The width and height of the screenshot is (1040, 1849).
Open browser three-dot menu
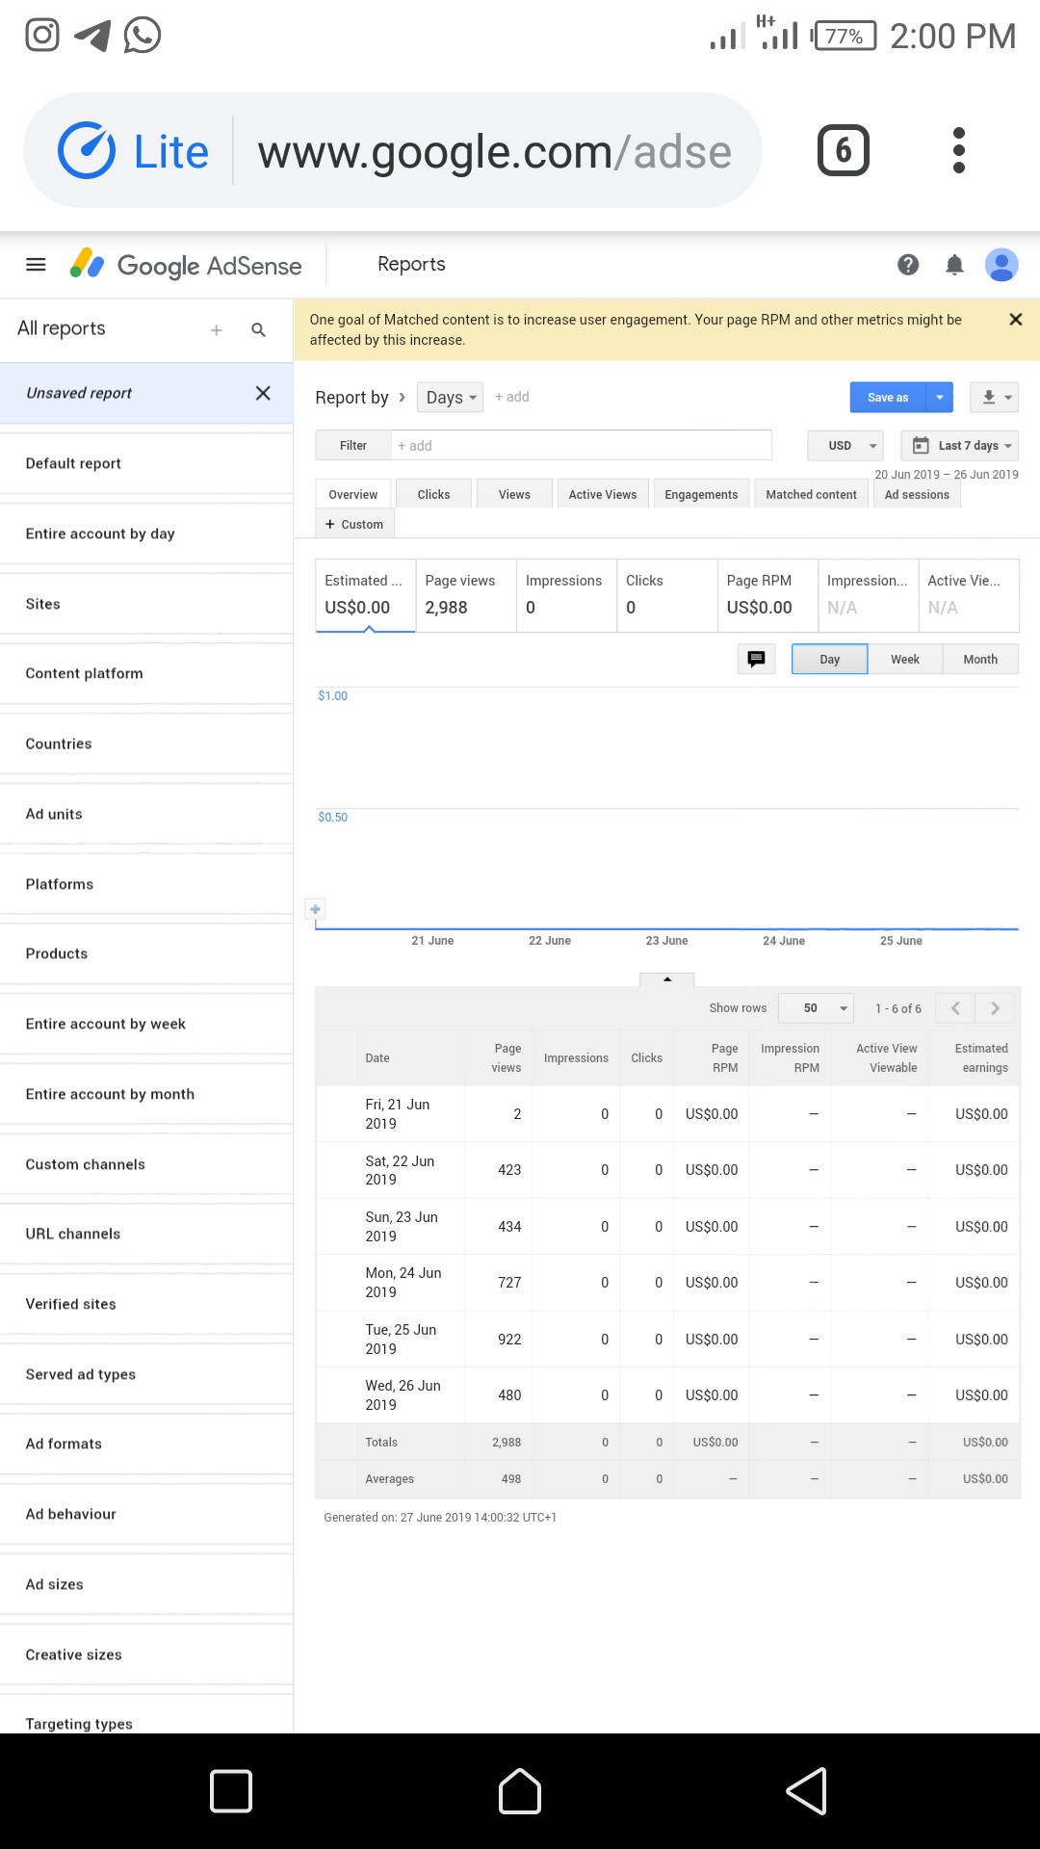coord(958,150)
